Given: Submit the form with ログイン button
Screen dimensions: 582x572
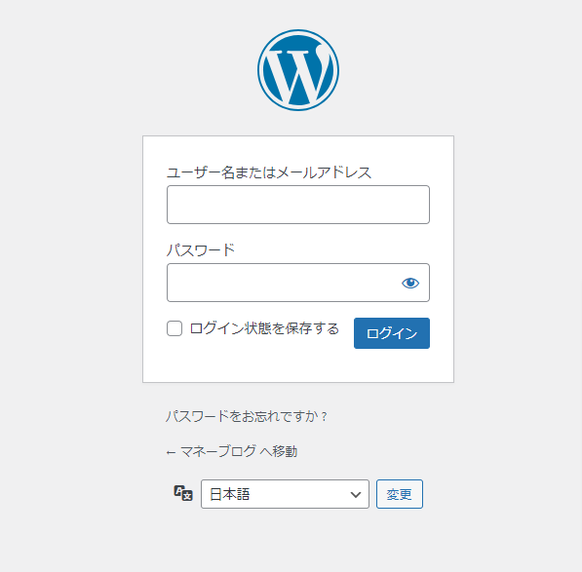Looking at the screenshot, I should pos(392,333).
